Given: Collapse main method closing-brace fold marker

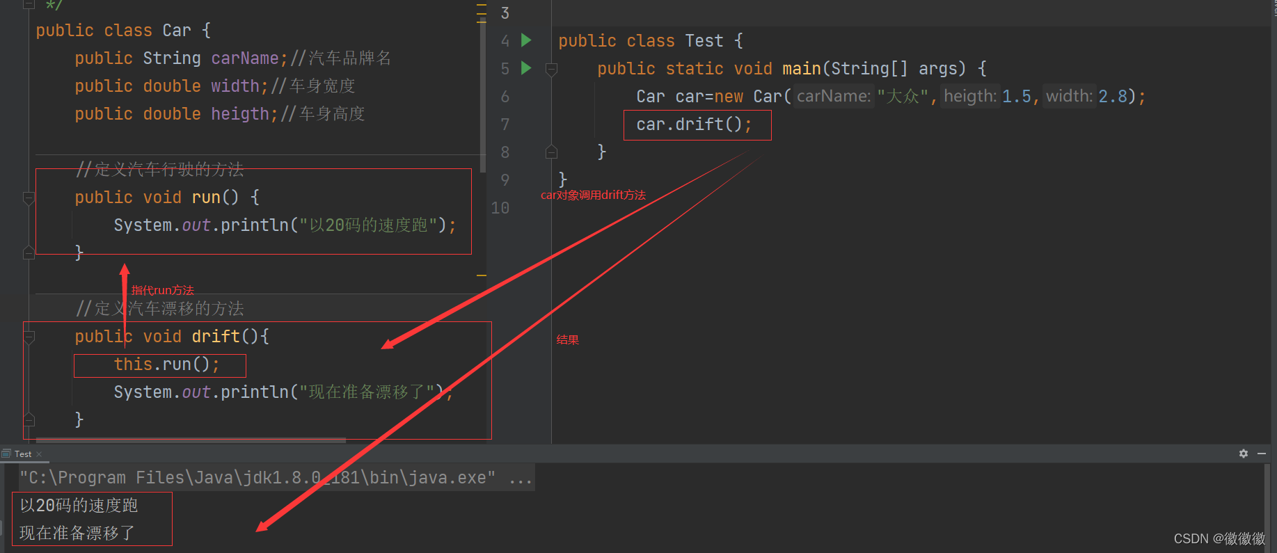Looking at the screenshot, I should pos(551,152).
